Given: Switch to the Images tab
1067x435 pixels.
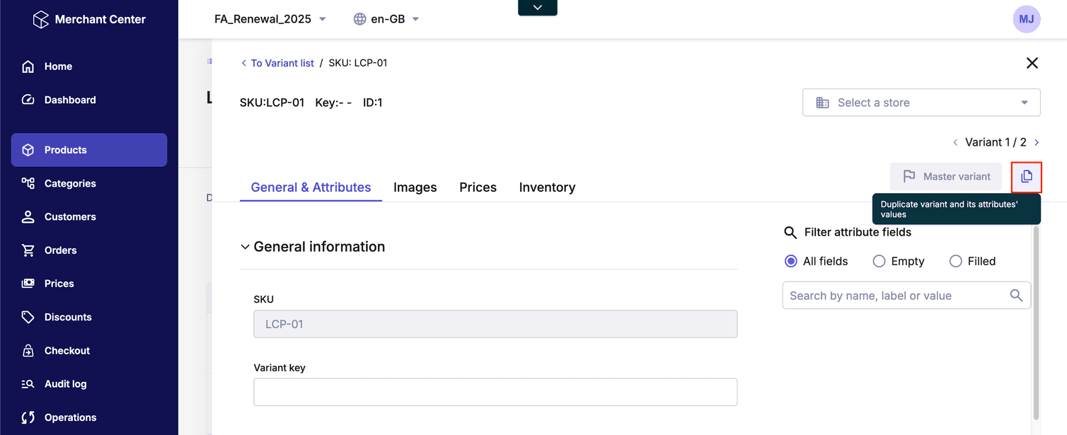Looking at the screenshot, I should [415, 187].
